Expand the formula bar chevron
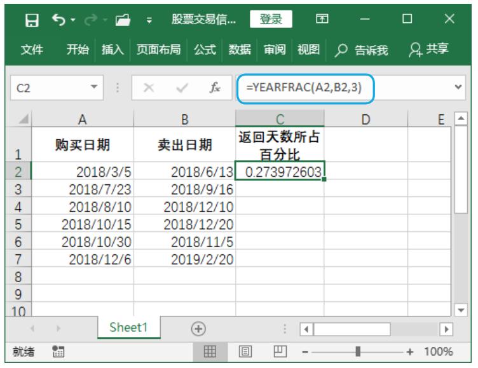 click(x=458, y=87)
